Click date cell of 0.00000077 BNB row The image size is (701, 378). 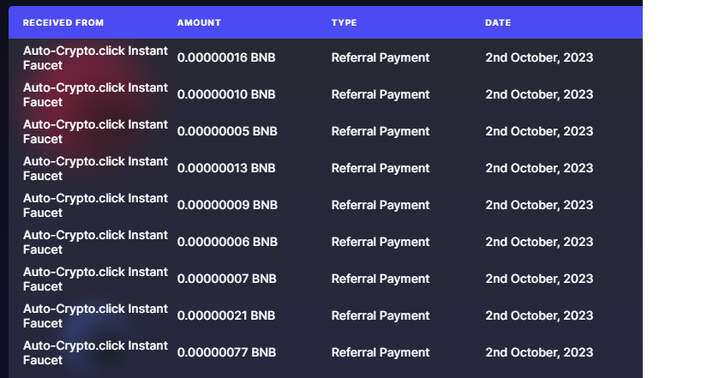click(x=539, y=352)
